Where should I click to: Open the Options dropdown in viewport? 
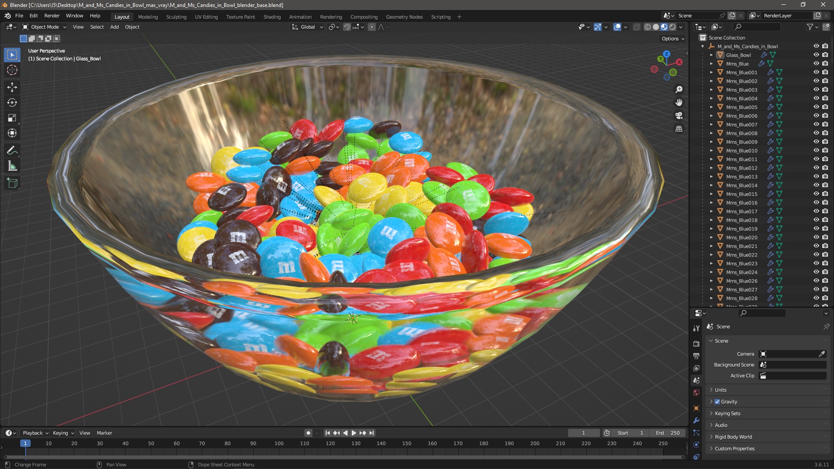(673, 39)
